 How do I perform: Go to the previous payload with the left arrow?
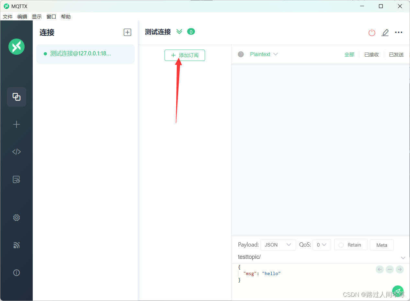(380, 269)
